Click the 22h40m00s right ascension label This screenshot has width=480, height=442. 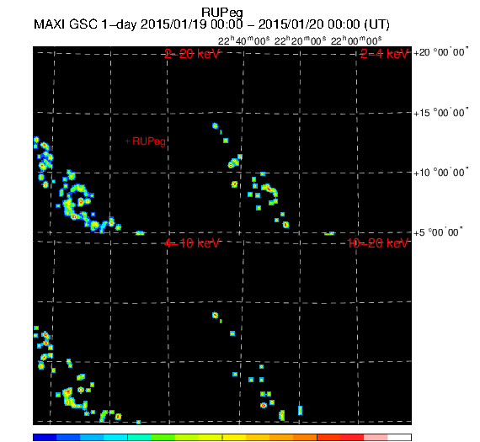point(243,40)
